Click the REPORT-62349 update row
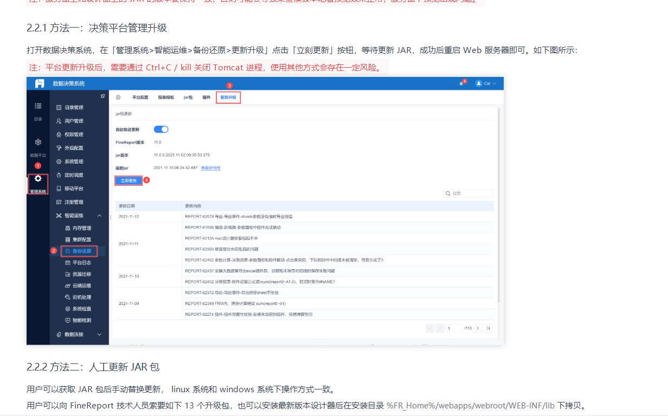 coord(338,303)
